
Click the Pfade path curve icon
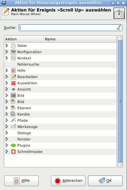tap(13, 120)
